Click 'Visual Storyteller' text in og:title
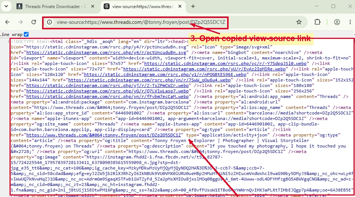This screenshot has width=355, height=197. (x=285, y=141)
